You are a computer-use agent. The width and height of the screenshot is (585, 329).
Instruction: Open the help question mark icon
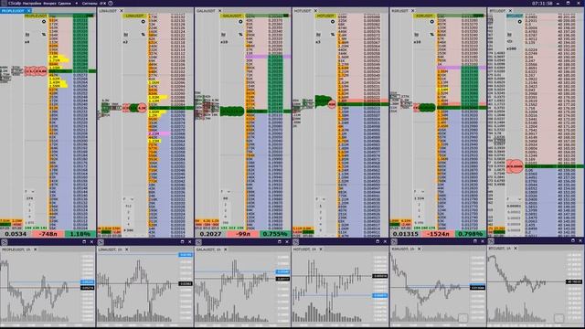point(111,3)
